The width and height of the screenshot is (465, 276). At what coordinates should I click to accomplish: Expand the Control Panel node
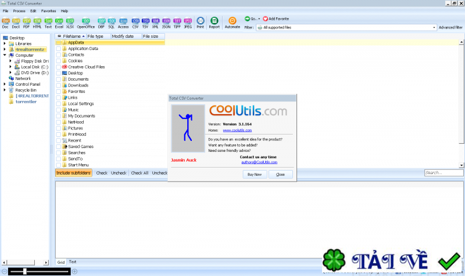coord(5,84)
